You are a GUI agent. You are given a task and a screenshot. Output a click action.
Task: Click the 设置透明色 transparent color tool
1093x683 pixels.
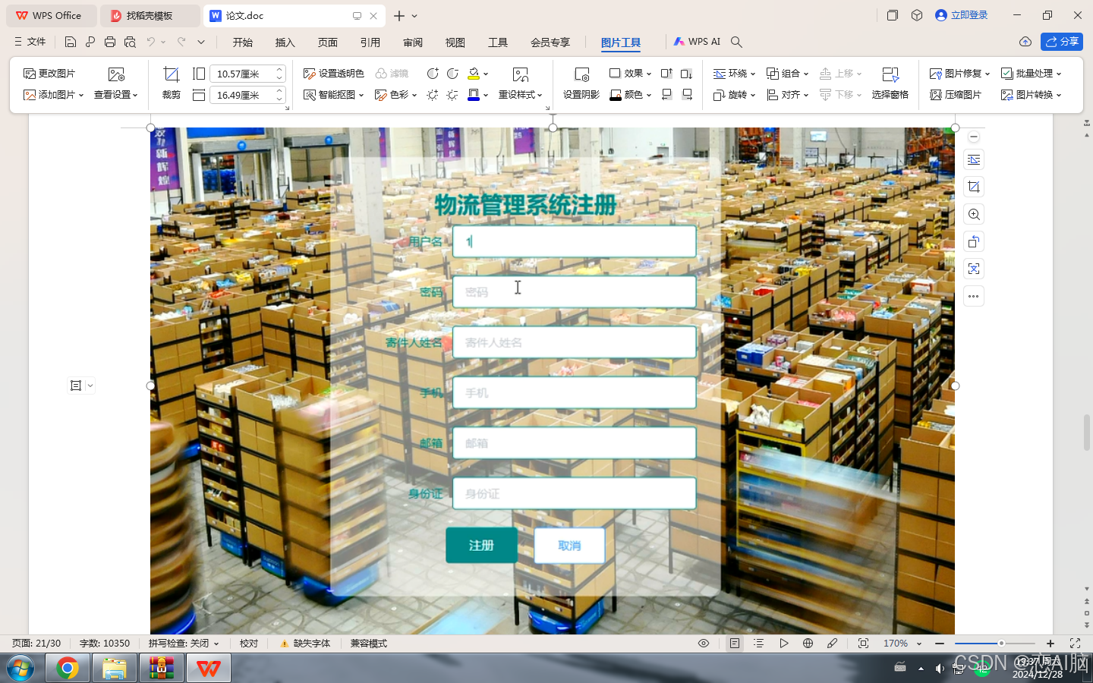pos(332,73)
